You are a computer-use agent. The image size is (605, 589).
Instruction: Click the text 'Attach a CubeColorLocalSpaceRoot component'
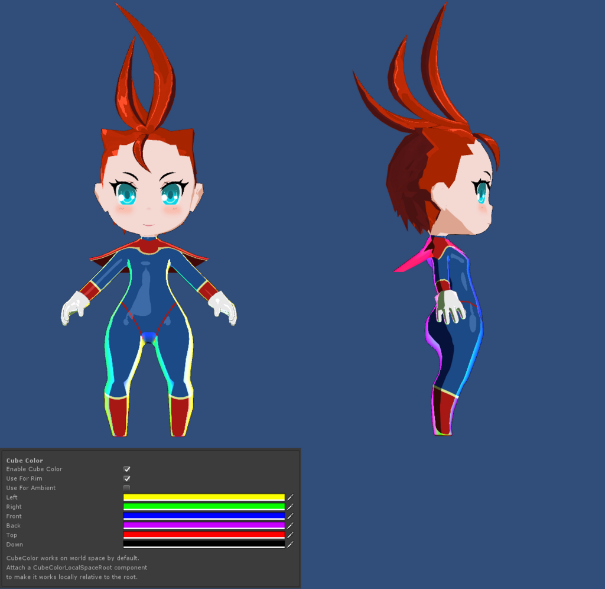(x=76, y=567)
